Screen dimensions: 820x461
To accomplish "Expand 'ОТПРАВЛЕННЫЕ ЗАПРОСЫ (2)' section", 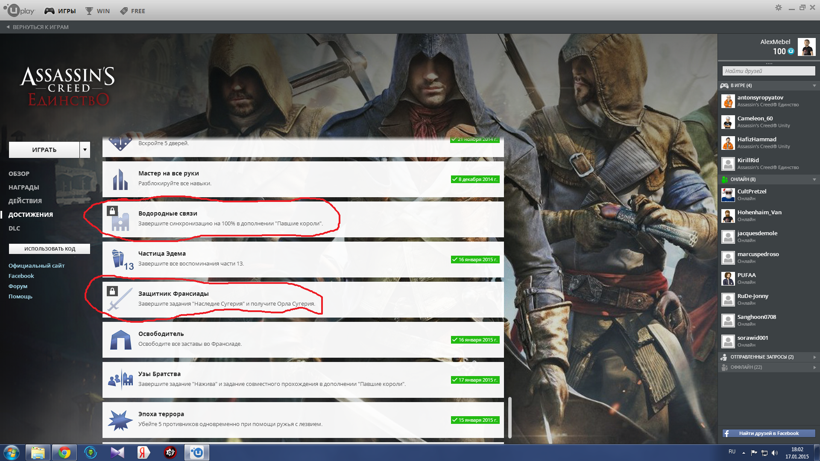I will tap(814, 357).
